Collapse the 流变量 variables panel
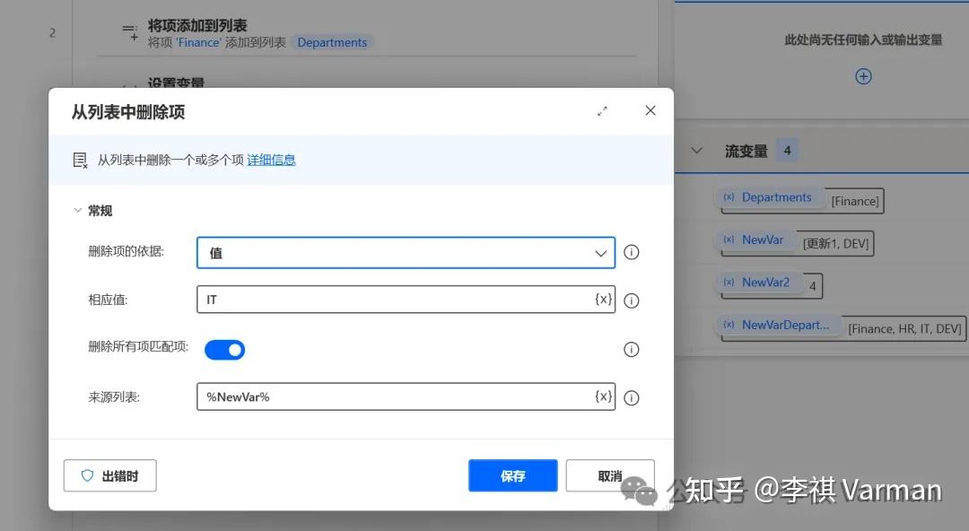 [696, 150]
